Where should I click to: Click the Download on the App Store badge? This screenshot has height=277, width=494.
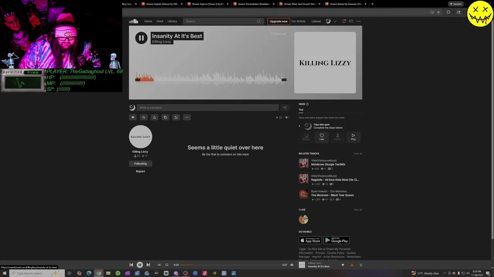310,240
